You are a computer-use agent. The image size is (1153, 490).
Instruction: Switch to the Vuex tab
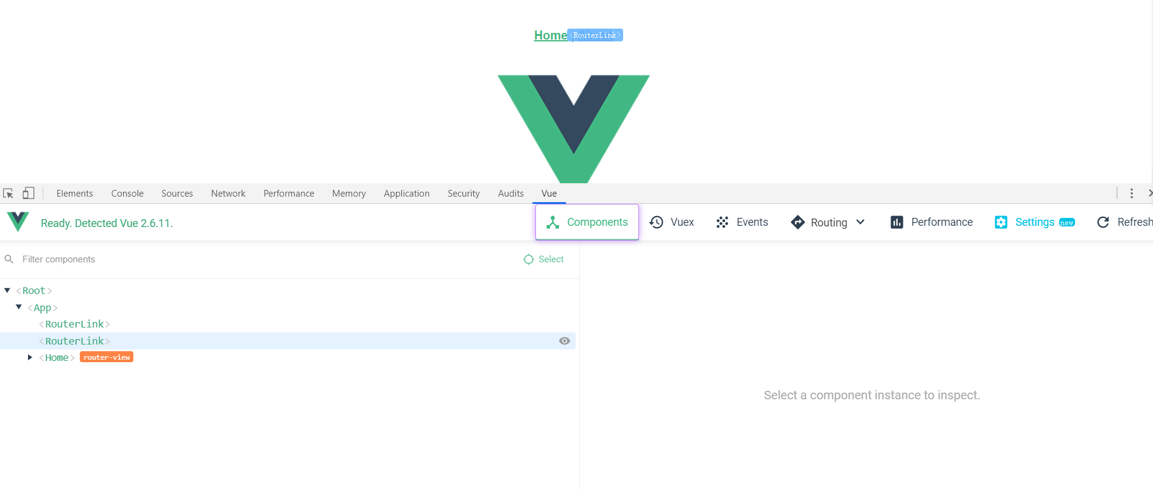(671, 222)
